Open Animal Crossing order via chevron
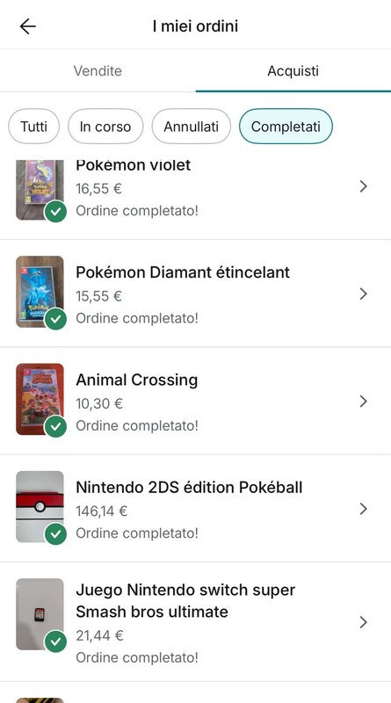391x703 pixels. click(x=364, y=402)
